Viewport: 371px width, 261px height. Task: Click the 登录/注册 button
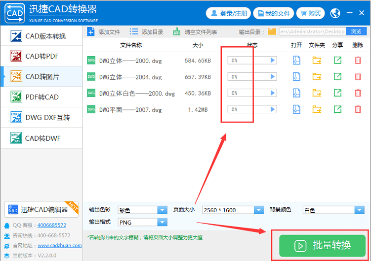click(228, 13)
